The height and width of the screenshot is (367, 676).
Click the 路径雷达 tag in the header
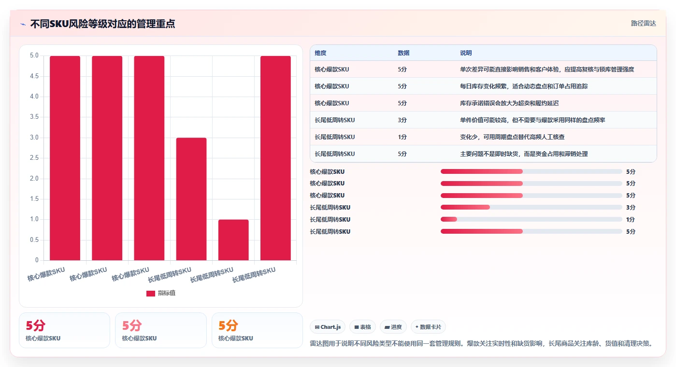(x=643, y=23)
